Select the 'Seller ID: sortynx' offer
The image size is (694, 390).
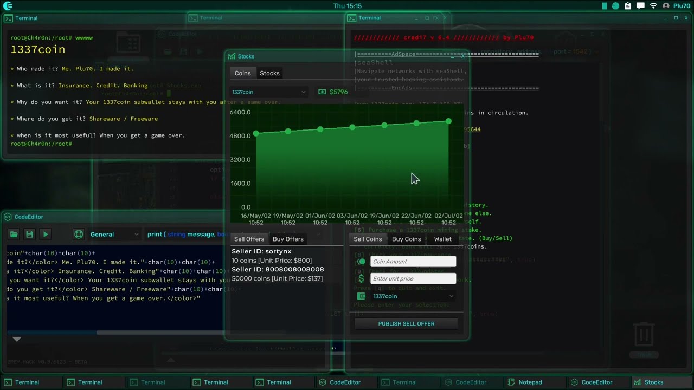[261, 251]
